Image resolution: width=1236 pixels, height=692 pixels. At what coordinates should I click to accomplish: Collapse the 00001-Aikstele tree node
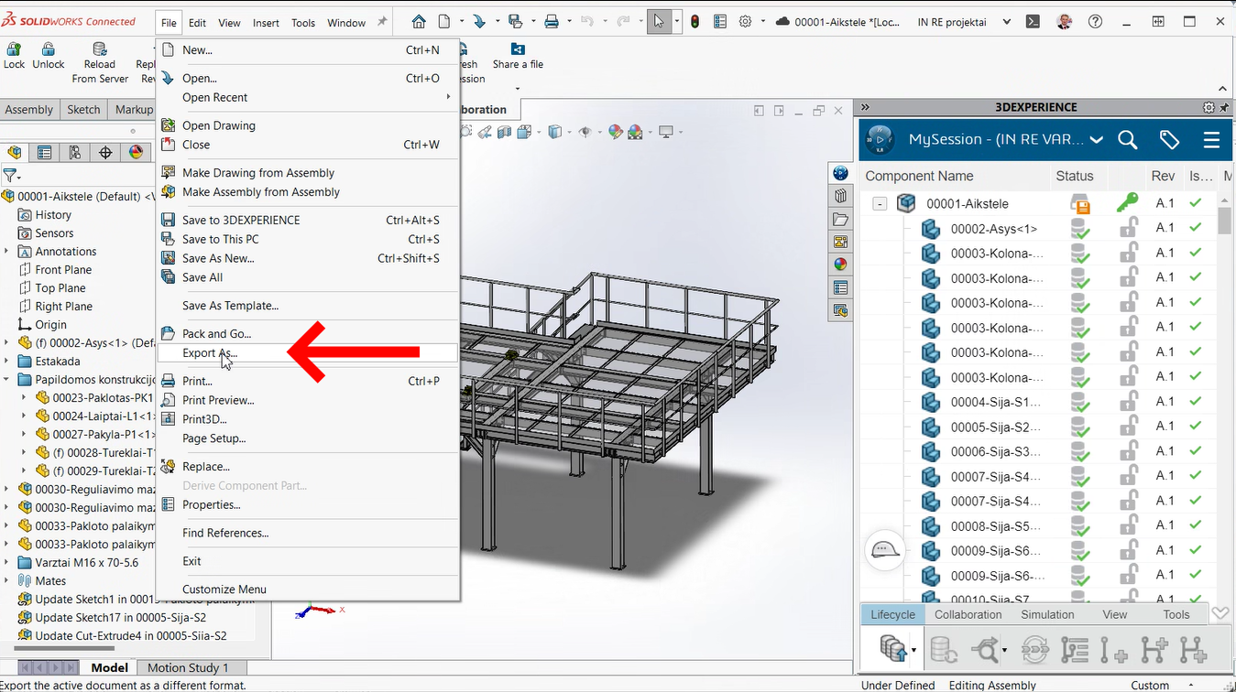pyautogui.click(x=880, y=204)
